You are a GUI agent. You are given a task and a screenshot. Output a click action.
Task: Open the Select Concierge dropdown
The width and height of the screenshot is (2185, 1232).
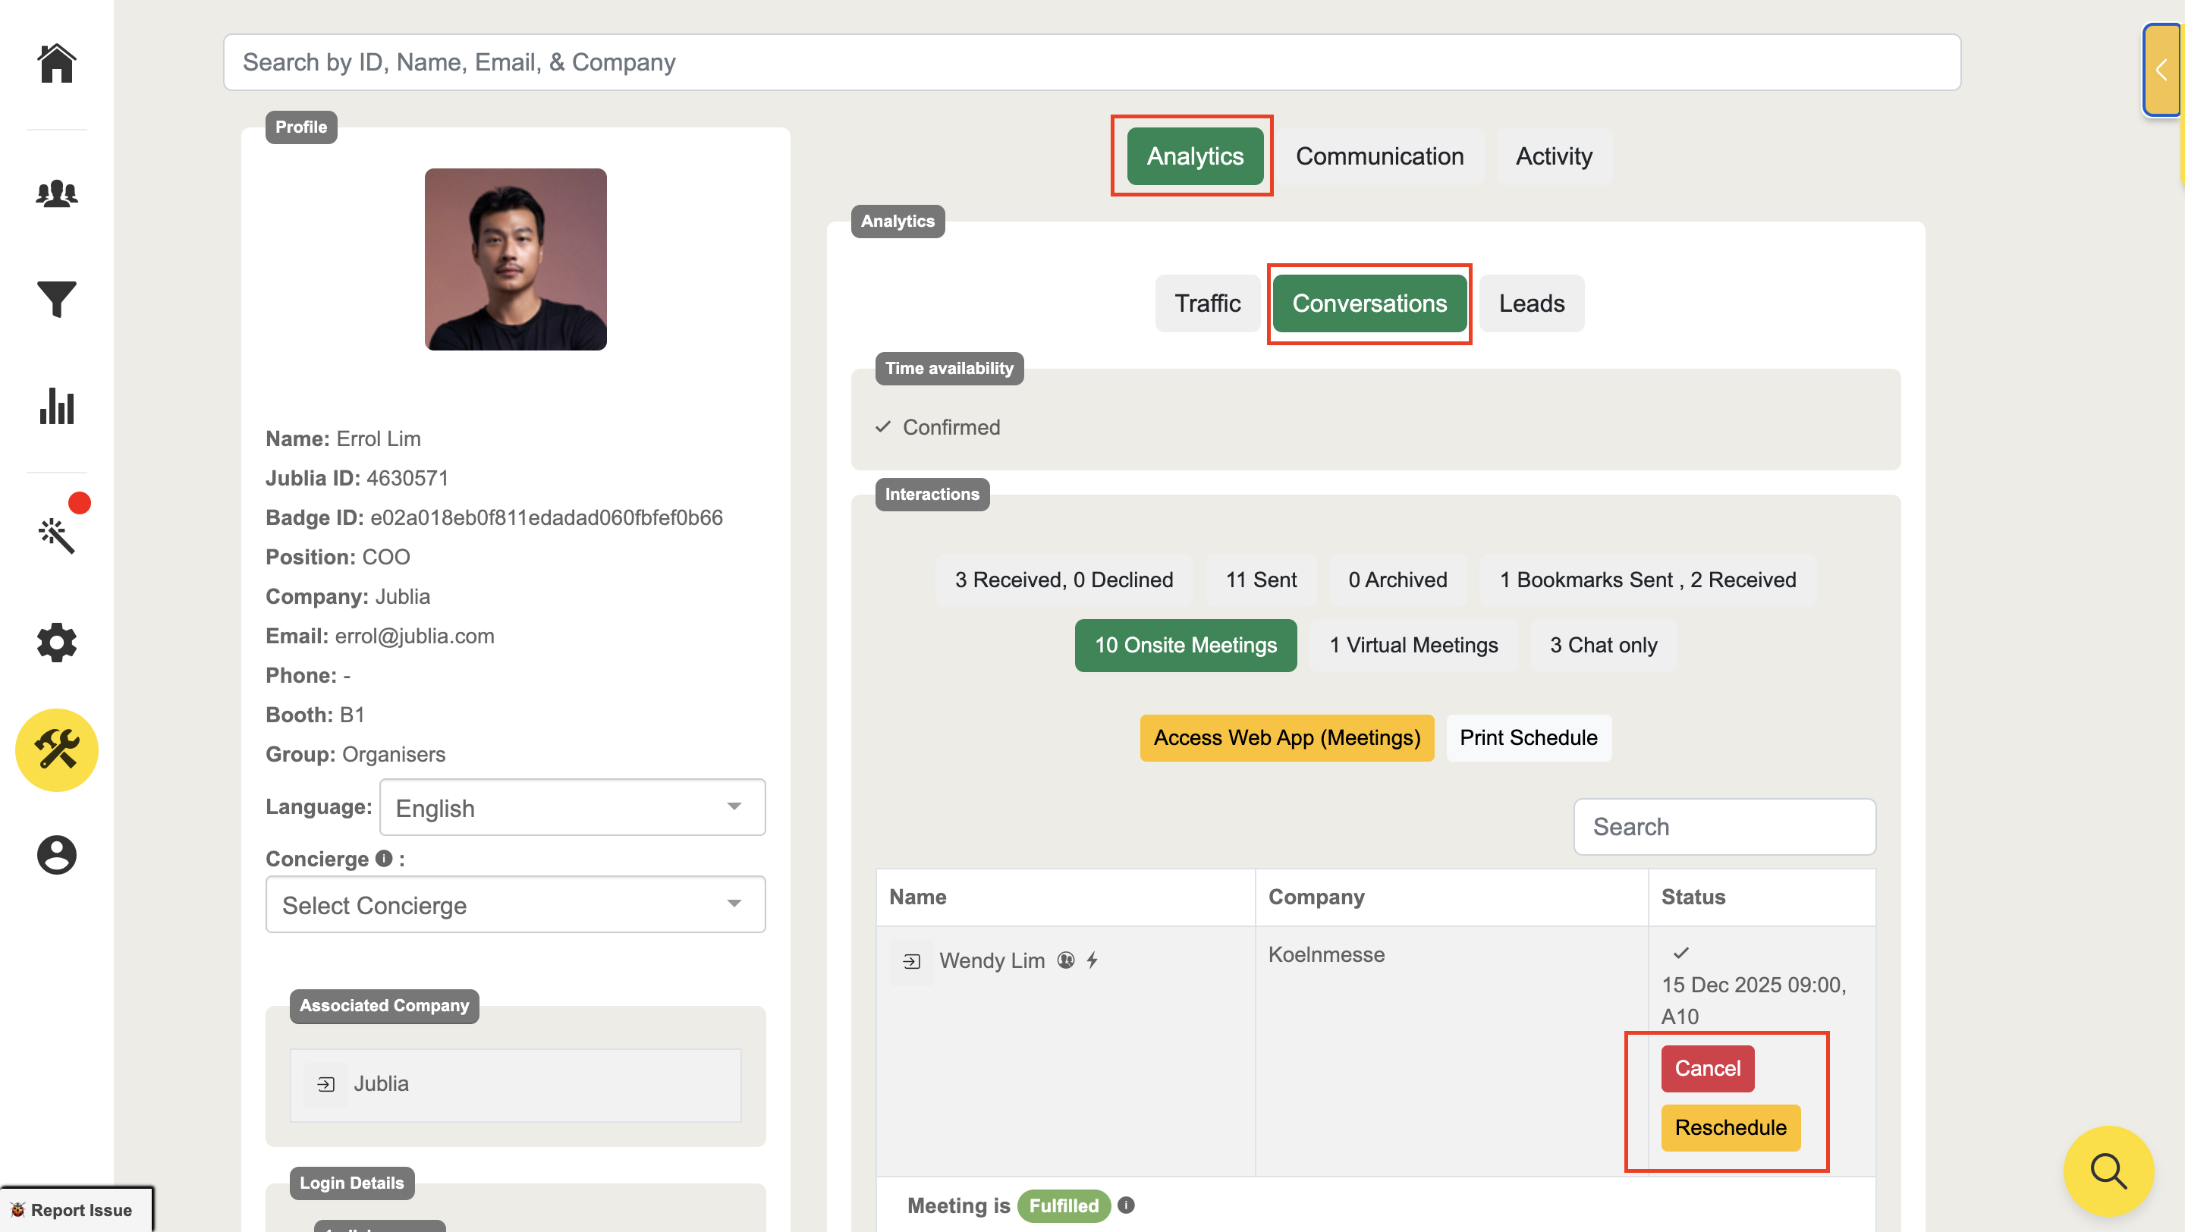(515, 905)
